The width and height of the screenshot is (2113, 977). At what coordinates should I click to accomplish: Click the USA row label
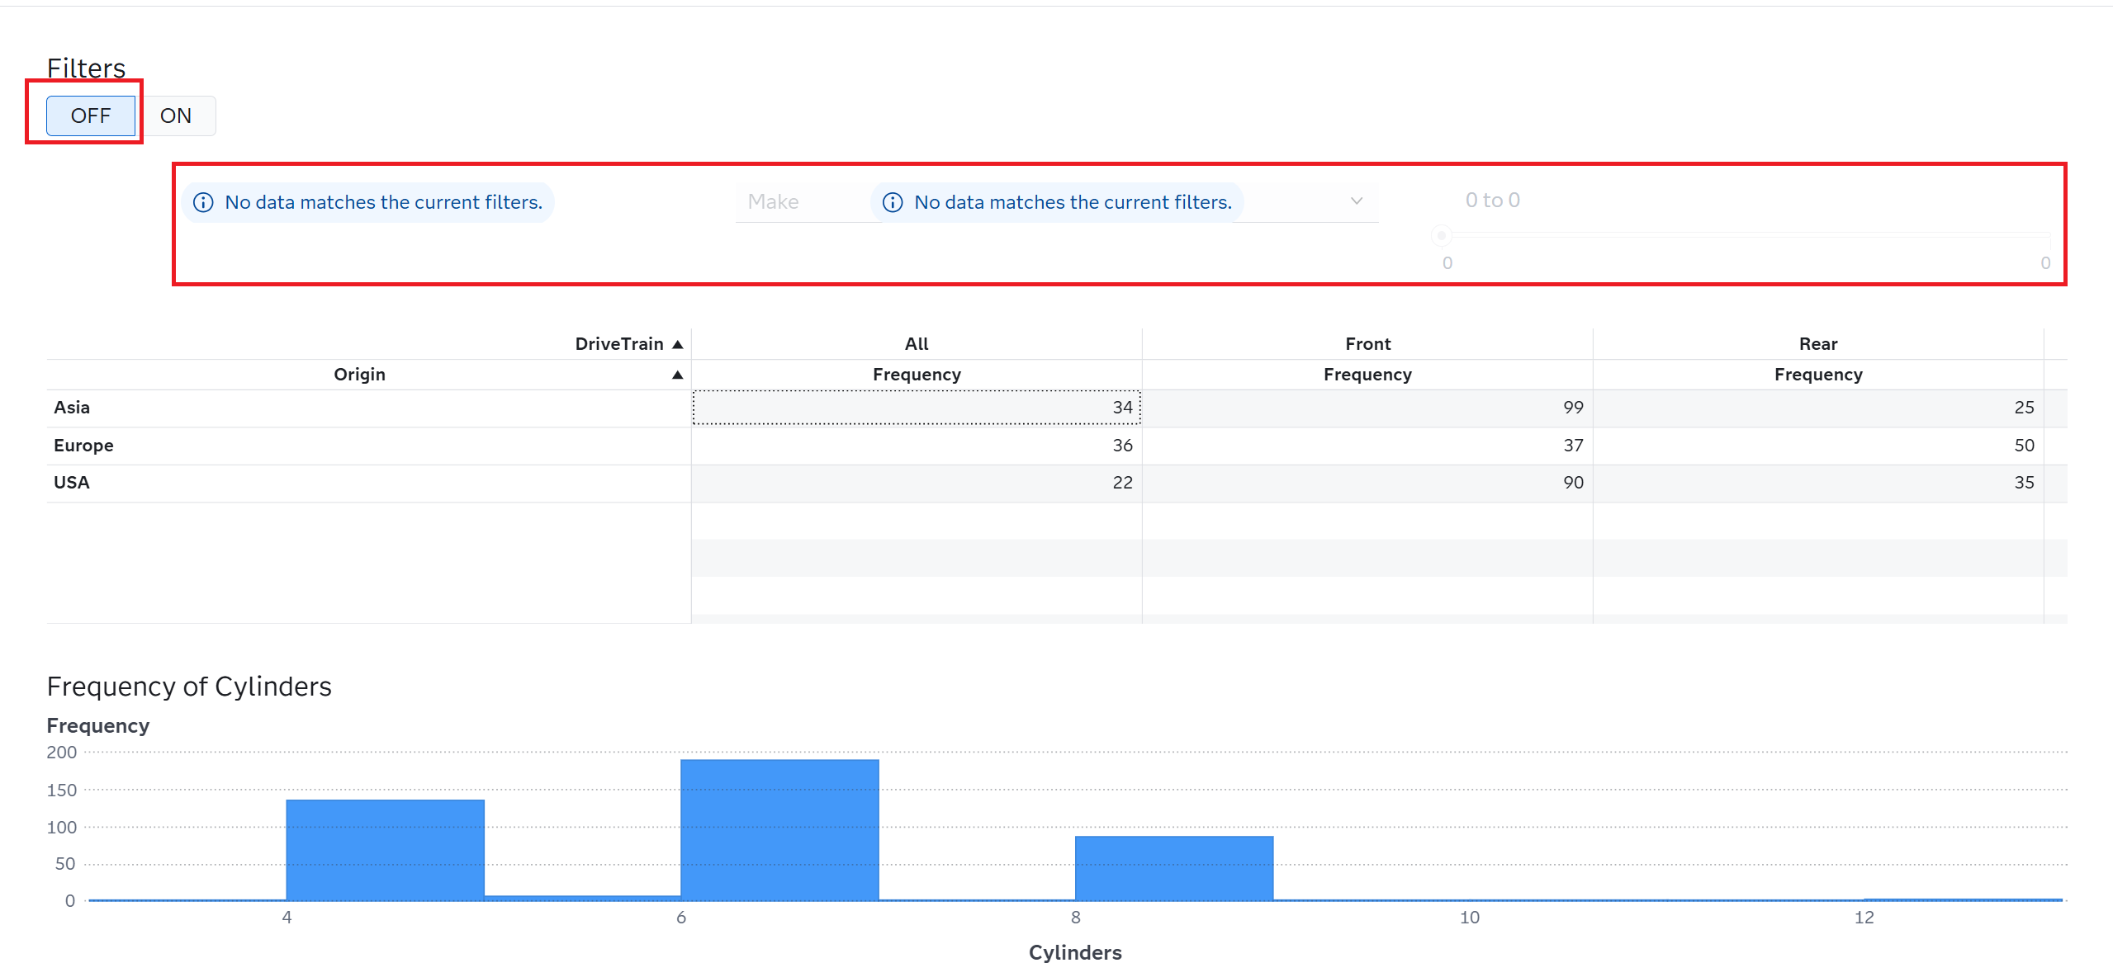click(71, 482)
